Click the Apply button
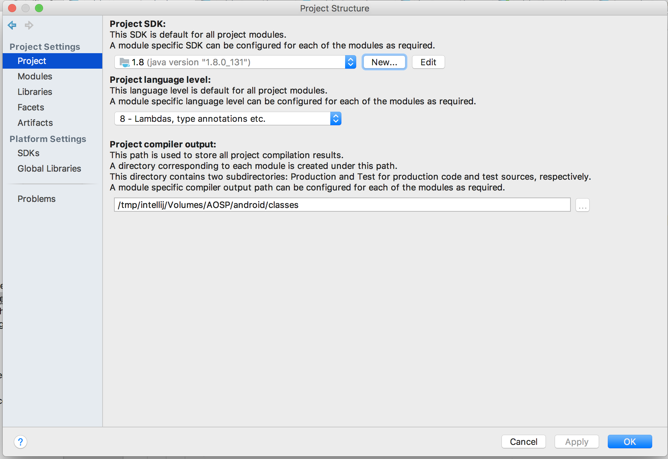Screen dimensions: 668x459 [577, 442]
